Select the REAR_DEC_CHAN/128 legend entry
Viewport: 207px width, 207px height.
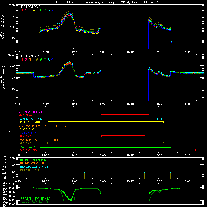click(34, 167)
